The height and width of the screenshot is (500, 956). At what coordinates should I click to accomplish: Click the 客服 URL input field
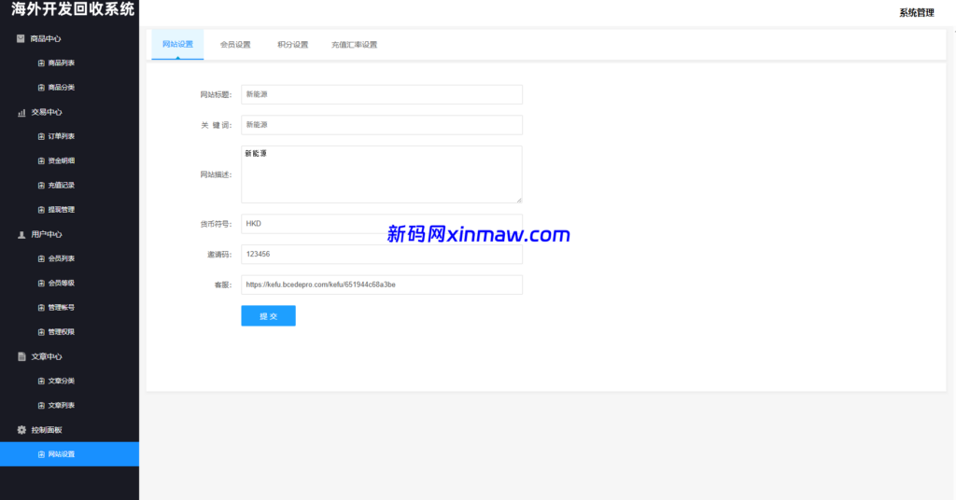(x=382, y=285)
